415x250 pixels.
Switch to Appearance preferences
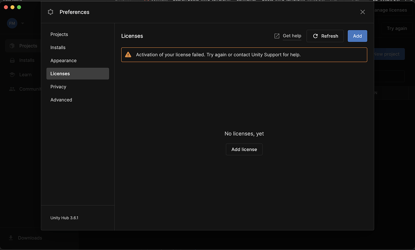tap(64, 61)
